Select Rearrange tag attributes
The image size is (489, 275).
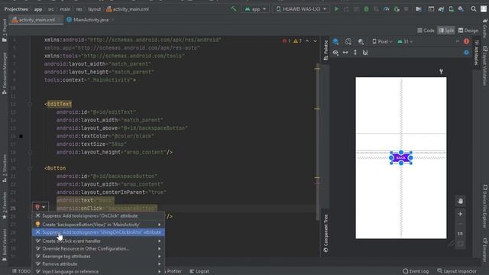coord(99,257)
